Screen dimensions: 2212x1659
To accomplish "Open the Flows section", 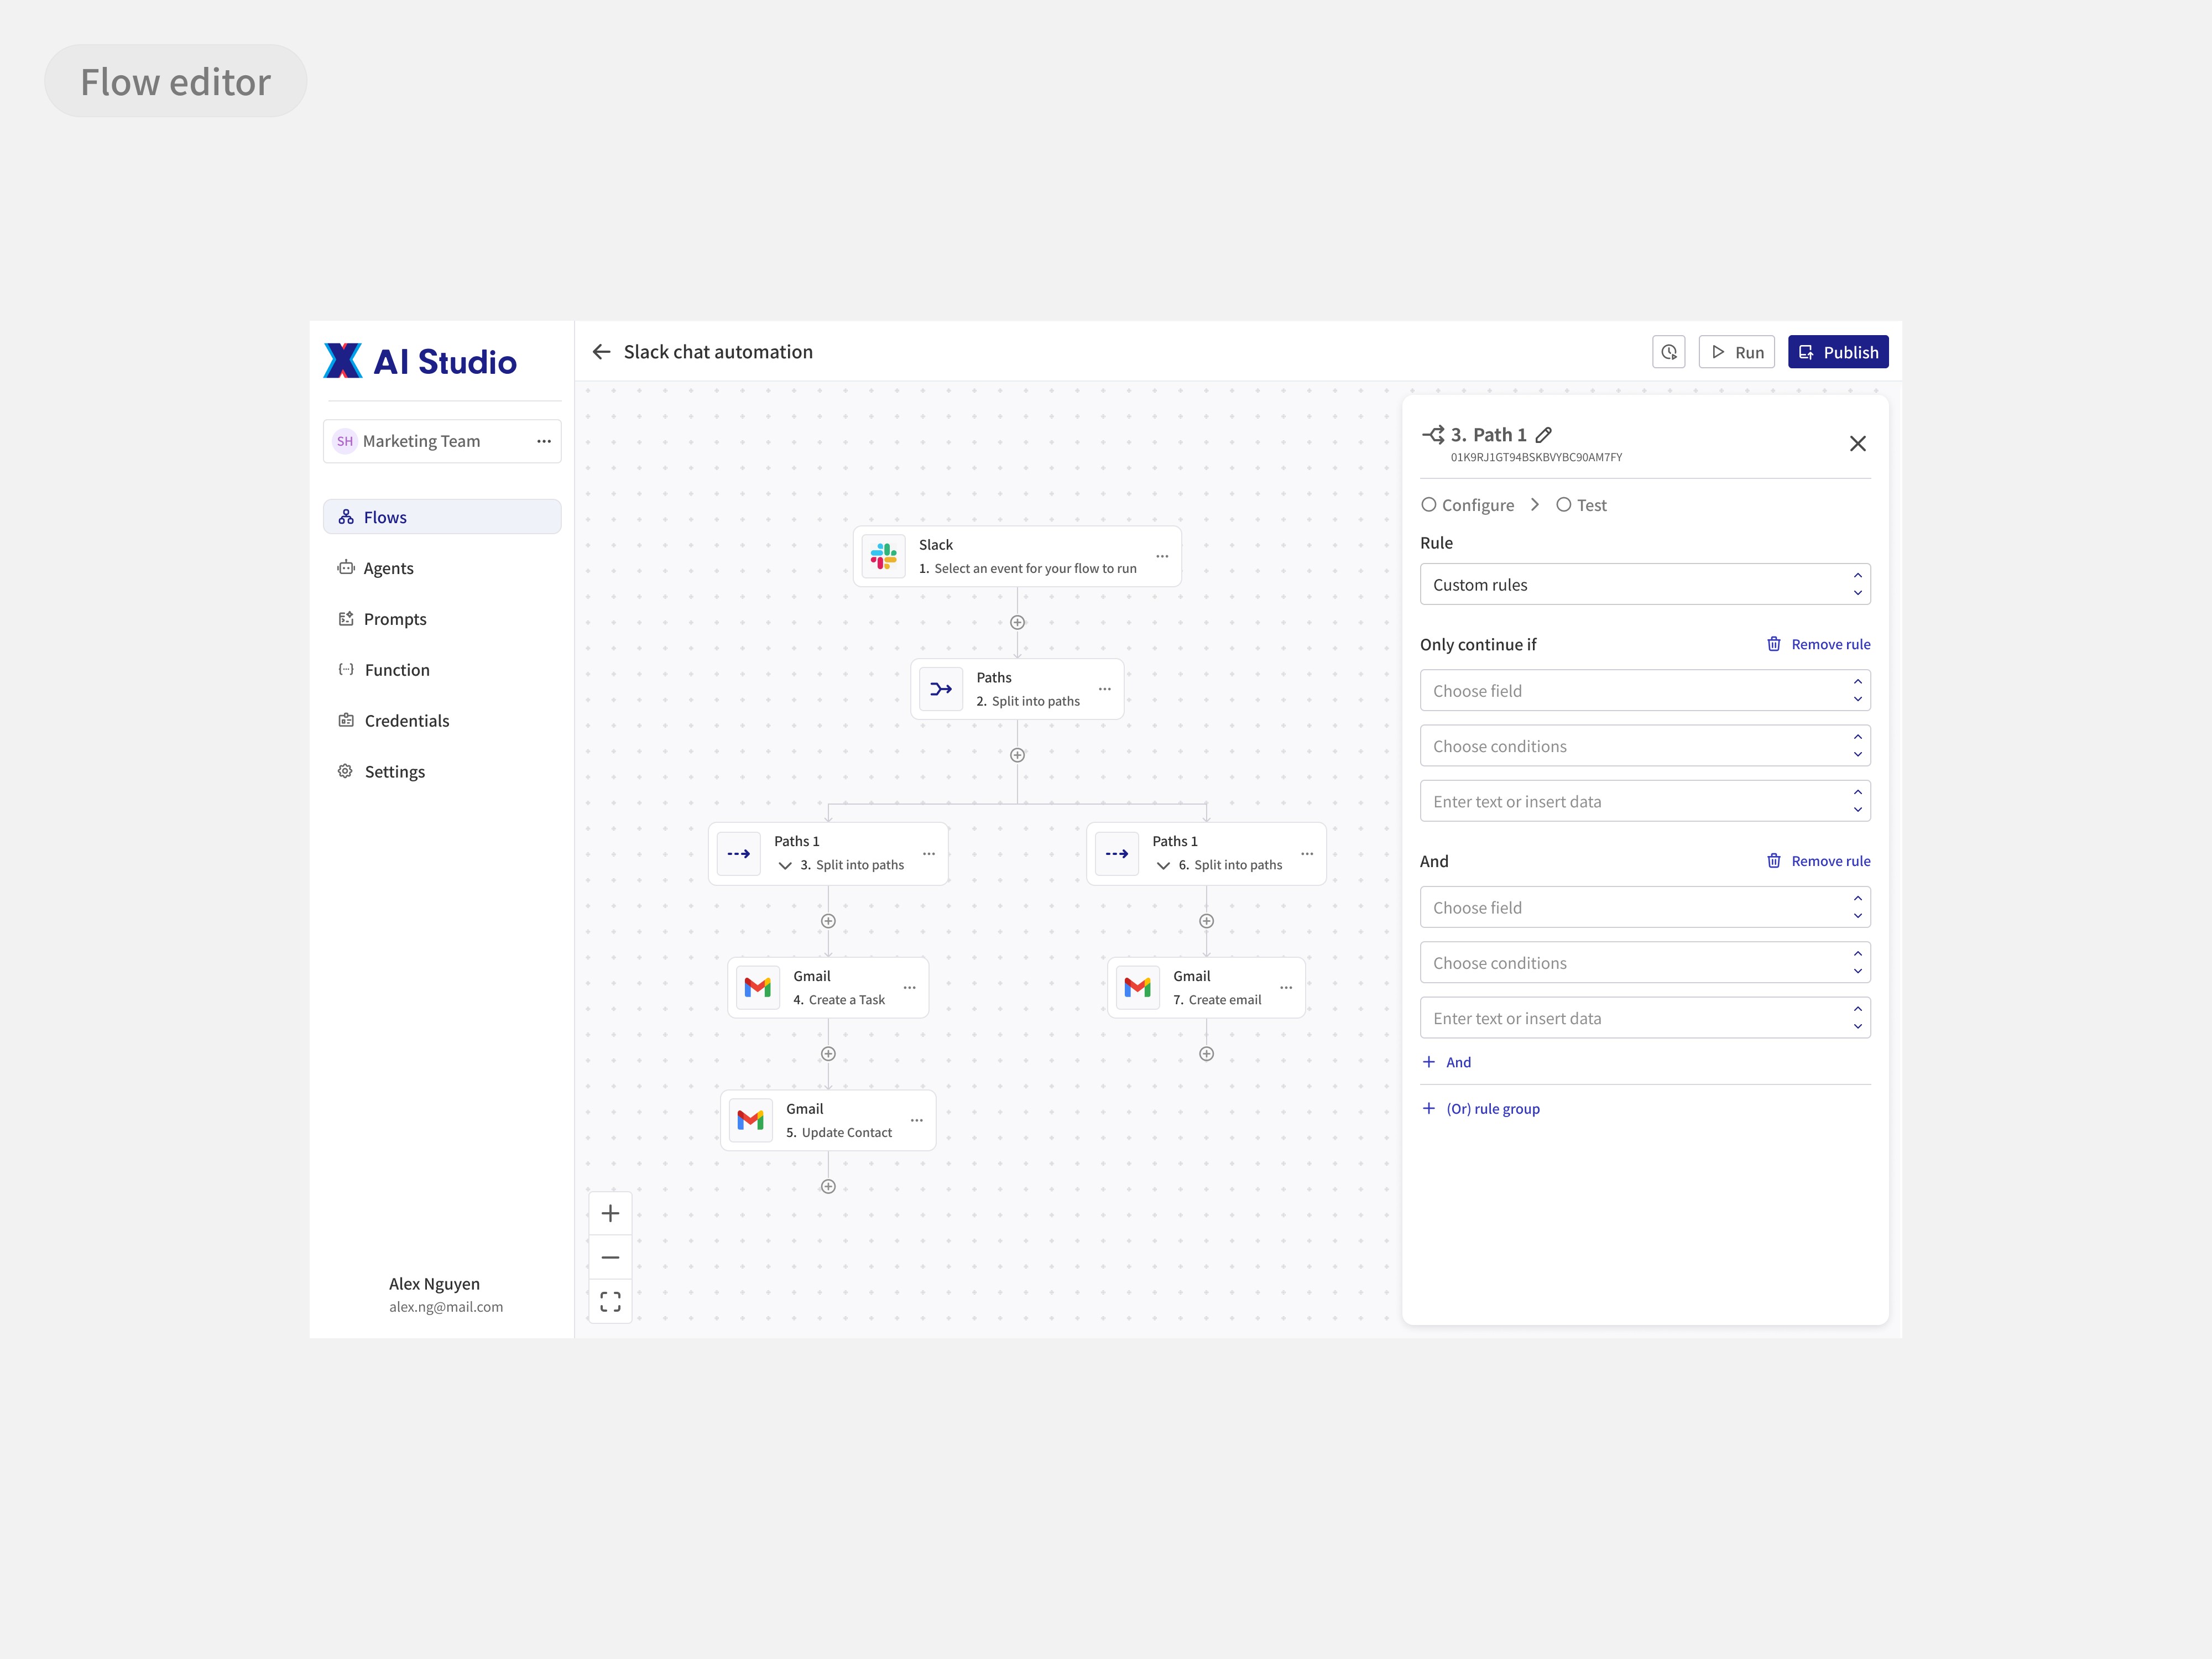I will [442, 517].
